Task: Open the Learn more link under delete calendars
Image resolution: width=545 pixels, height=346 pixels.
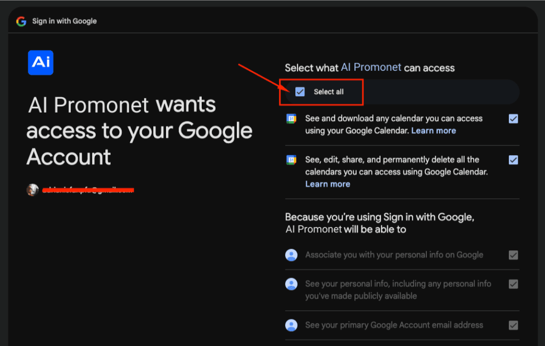Action: click(327, 184)
